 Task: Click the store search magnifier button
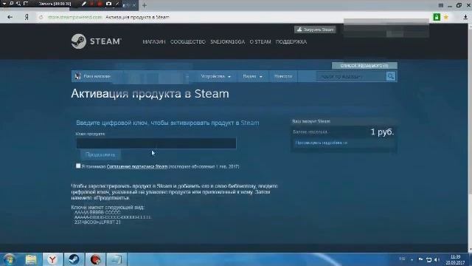(x=391, y=76)
